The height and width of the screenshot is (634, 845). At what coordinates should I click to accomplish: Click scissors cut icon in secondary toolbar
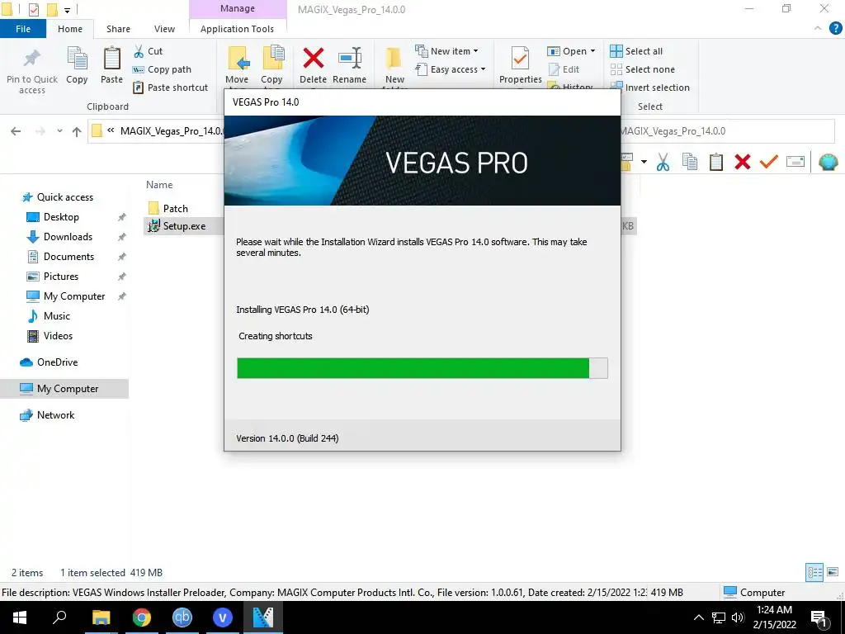point(663,162)
